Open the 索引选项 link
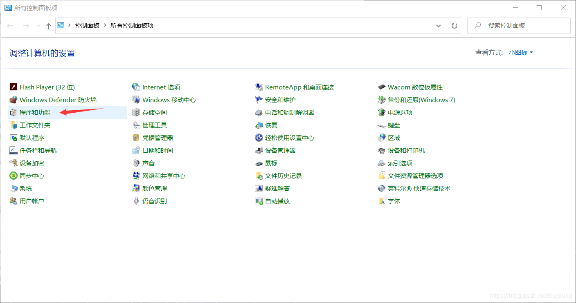 400,163
